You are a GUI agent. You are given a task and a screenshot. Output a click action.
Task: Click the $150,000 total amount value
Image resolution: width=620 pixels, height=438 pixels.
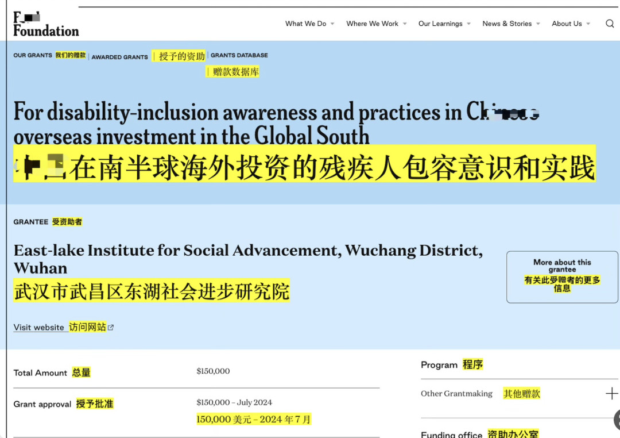click(213, 371)
